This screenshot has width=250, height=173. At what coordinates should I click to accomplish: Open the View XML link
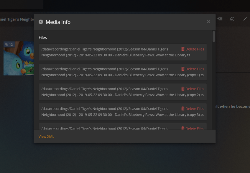[x=46, y=137]
